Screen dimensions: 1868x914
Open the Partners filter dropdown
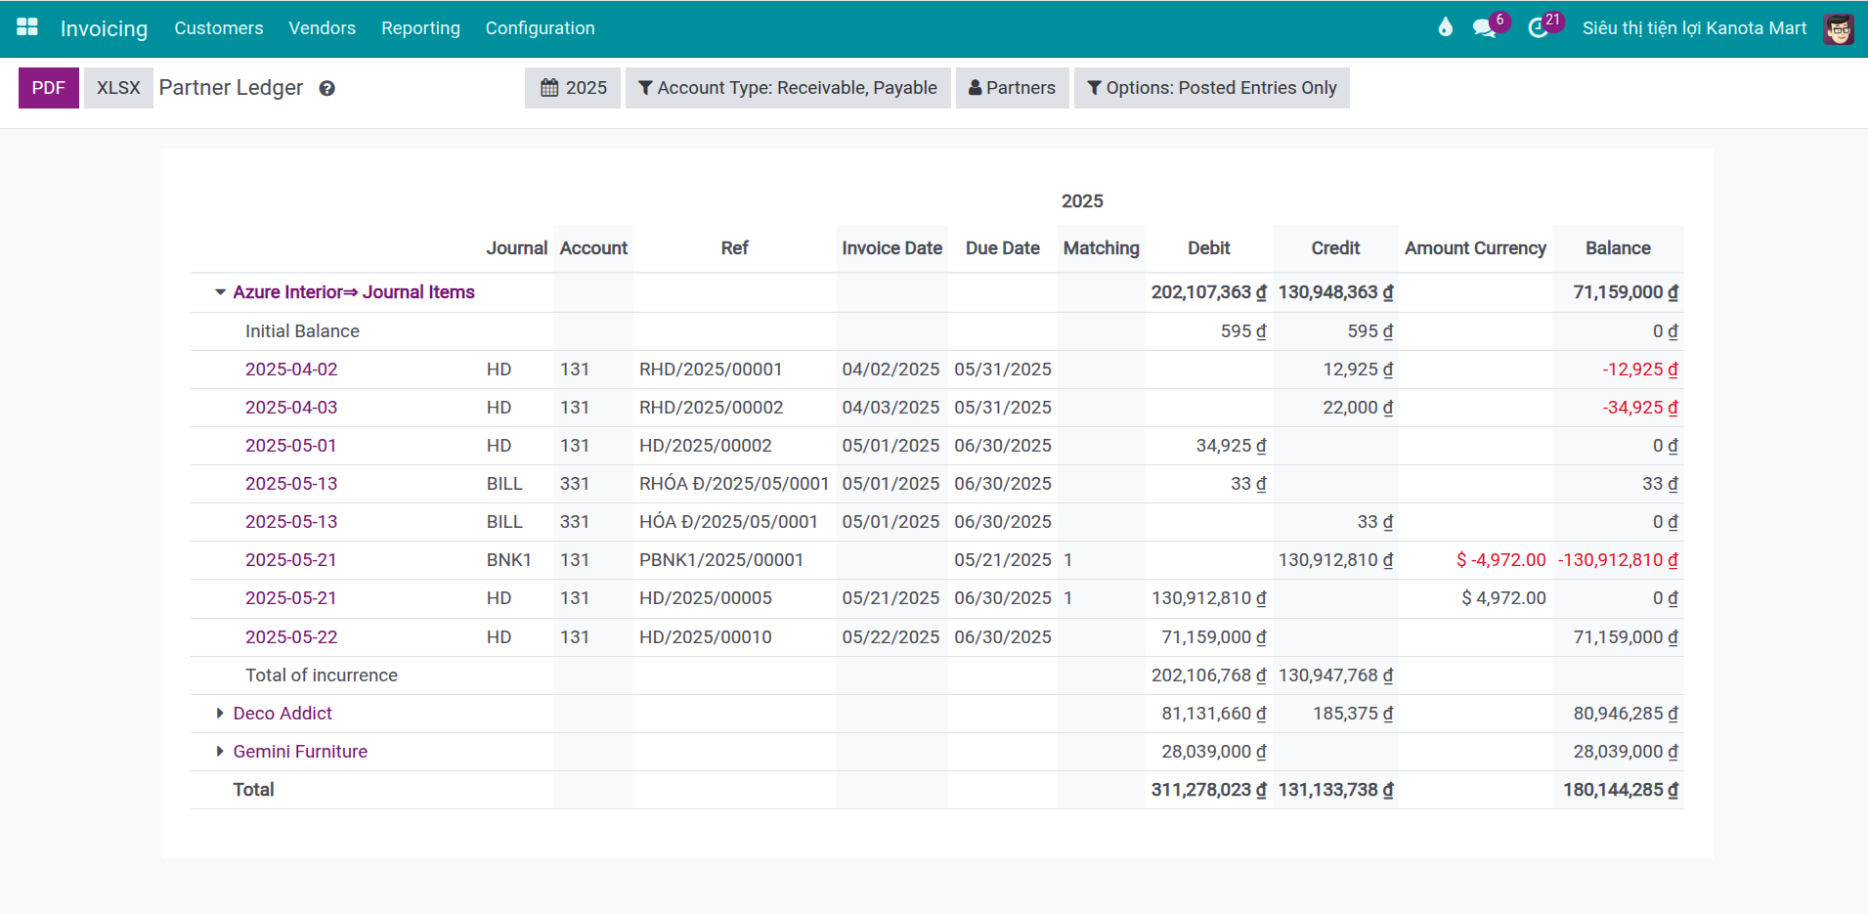point(1012,88)
